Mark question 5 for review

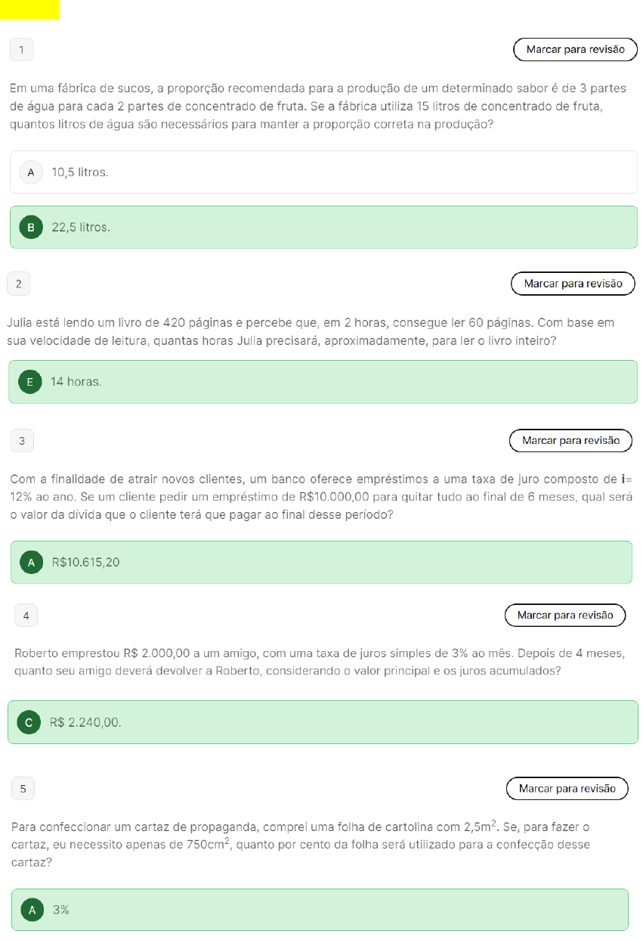click(x=567, y=789)
